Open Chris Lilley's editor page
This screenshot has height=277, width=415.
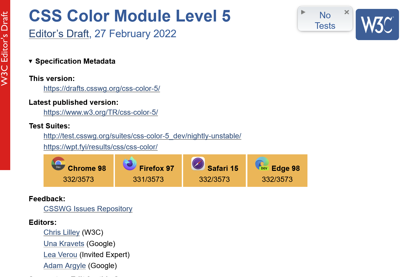(61, 232)
